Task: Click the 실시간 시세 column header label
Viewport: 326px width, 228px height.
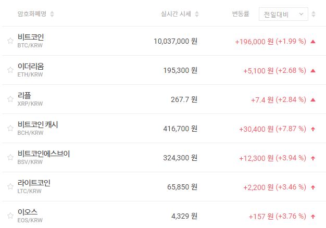Action: pyautogui.click(x=176, y=14)
